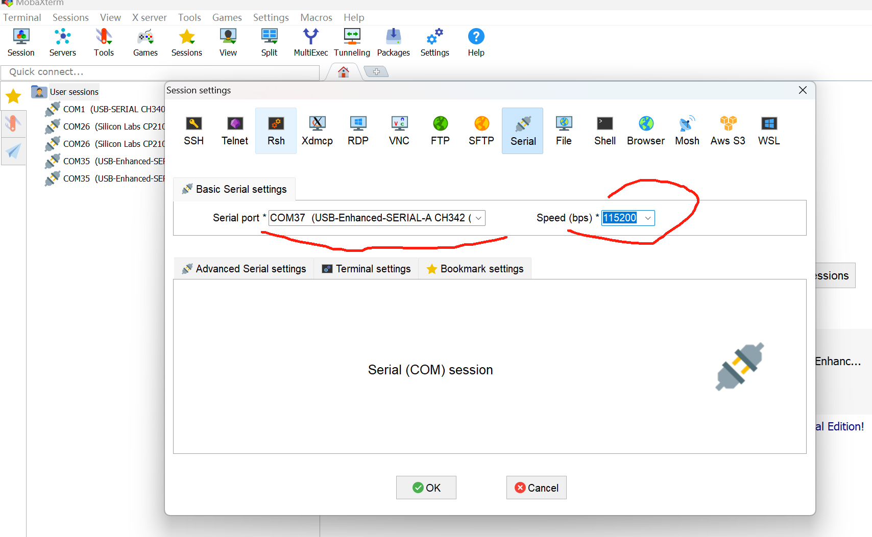The height and width of the screenshot is (537, 872).
Task: Open the Macros menu
Action: click(x=316, y=17)
